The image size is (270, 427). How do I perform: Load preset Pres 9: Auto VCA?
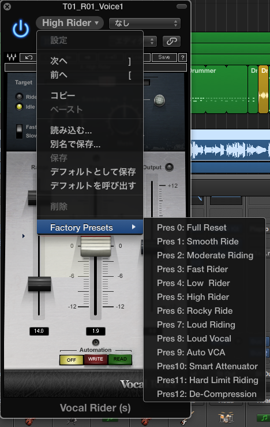[x=204, y=352]
